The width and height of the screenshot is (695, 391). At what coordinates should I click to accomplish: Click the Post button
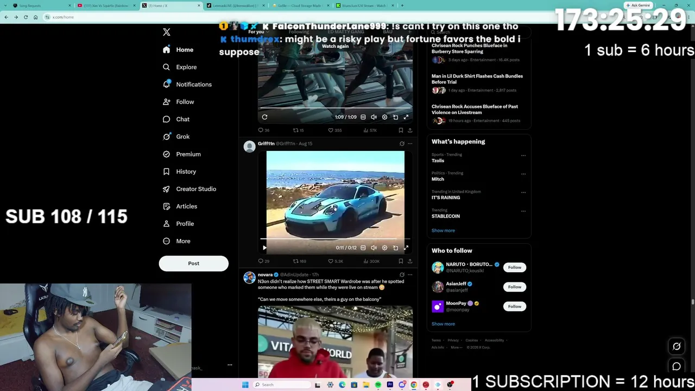coord(194,263)
